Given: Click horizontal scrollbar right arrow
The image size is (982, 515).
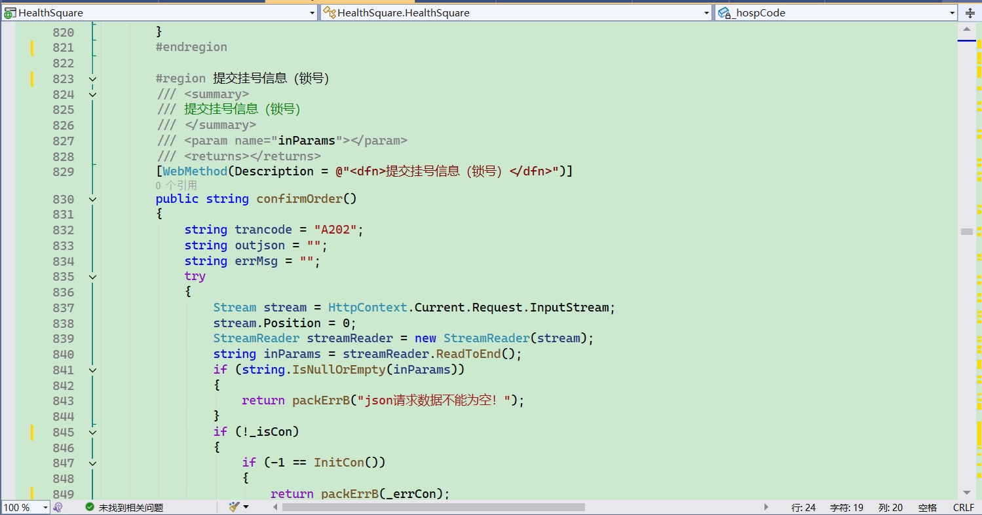Looking at the screenshot, I should click(766, 507).
